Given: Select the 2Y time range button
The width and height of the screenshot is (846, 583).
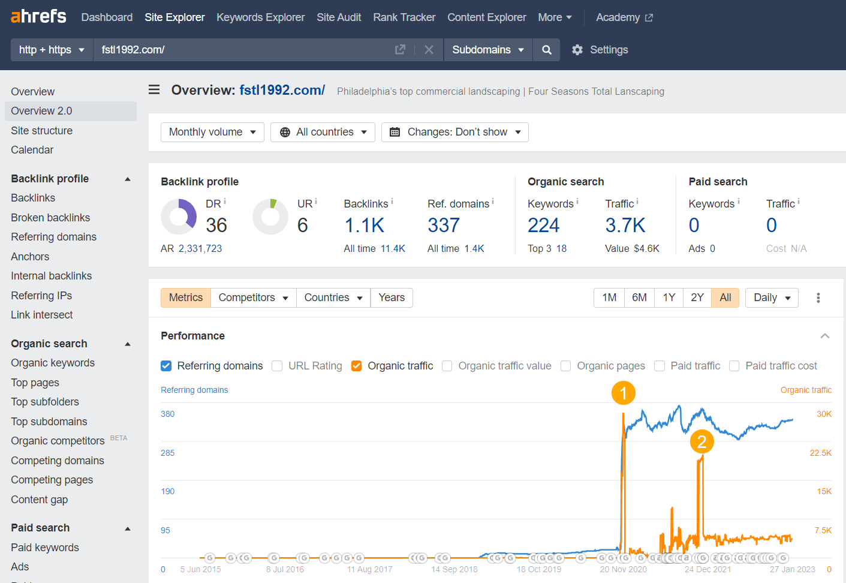Looking at the screenshot, I should coord(697,297).
